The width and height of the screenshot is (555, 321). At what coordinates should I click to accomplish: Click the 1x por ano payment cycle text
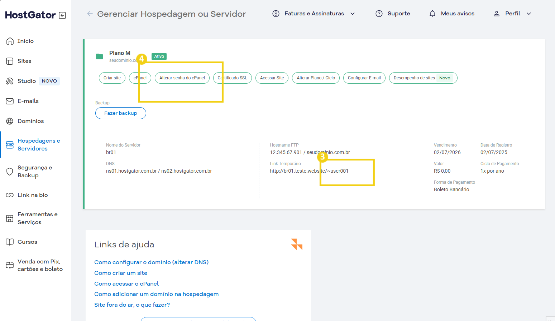(492, 171)
